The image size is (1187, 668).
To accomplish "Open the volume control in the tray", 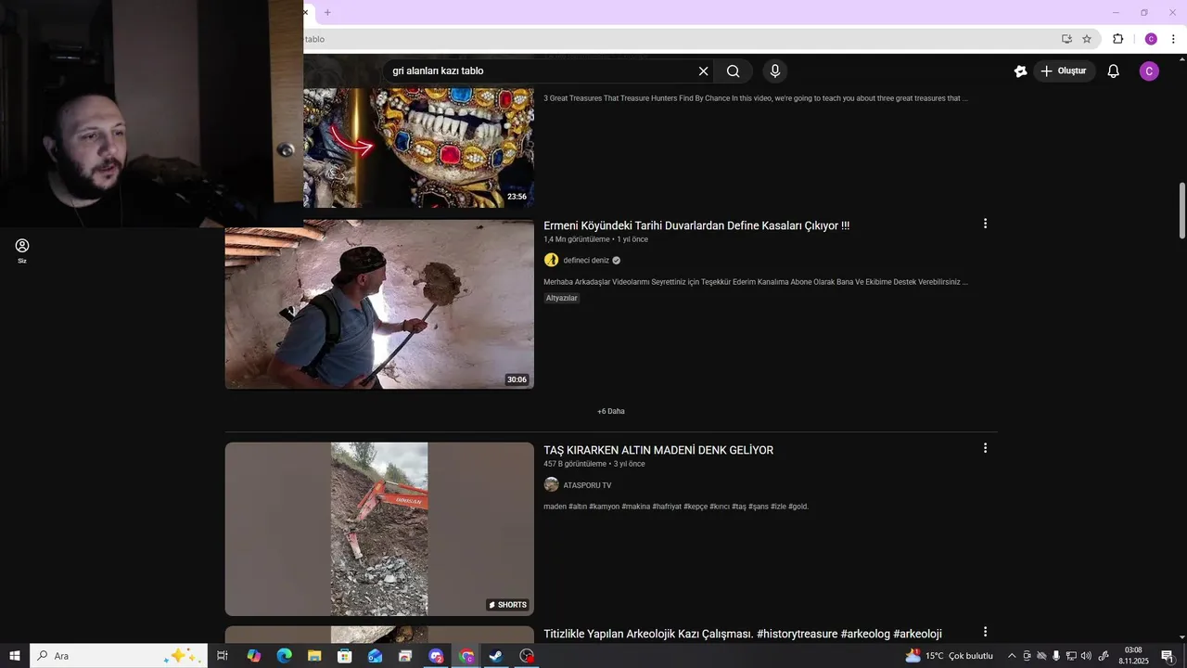I will click(x=1086, y=656).
